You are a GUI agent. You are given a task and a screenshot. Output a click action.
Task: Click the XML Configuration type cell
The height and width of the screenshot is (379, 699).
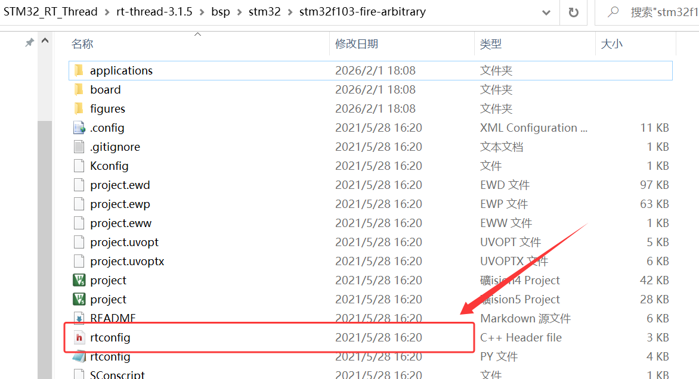(x=534, y=128)
